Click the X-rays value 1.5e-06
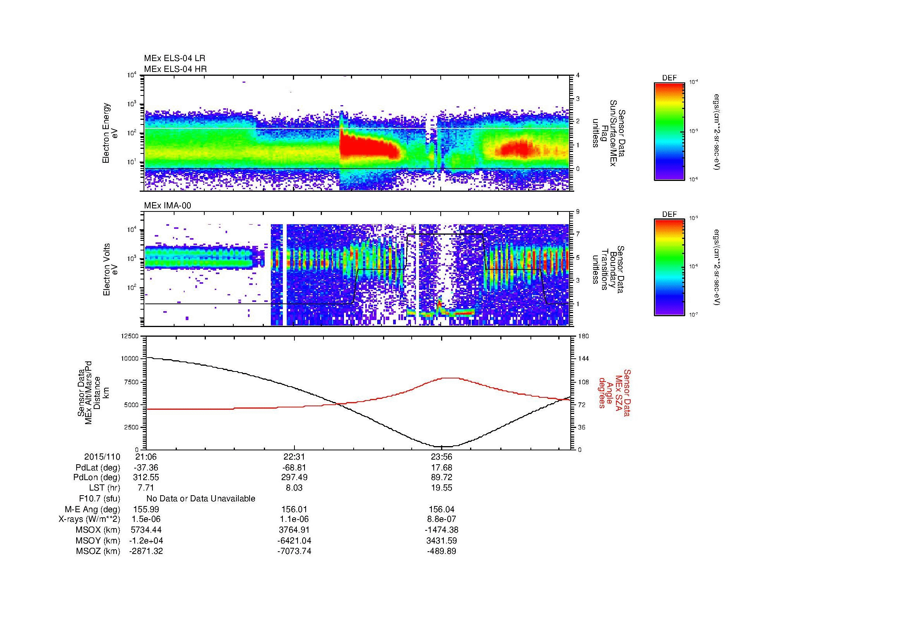 click(146, 519)
